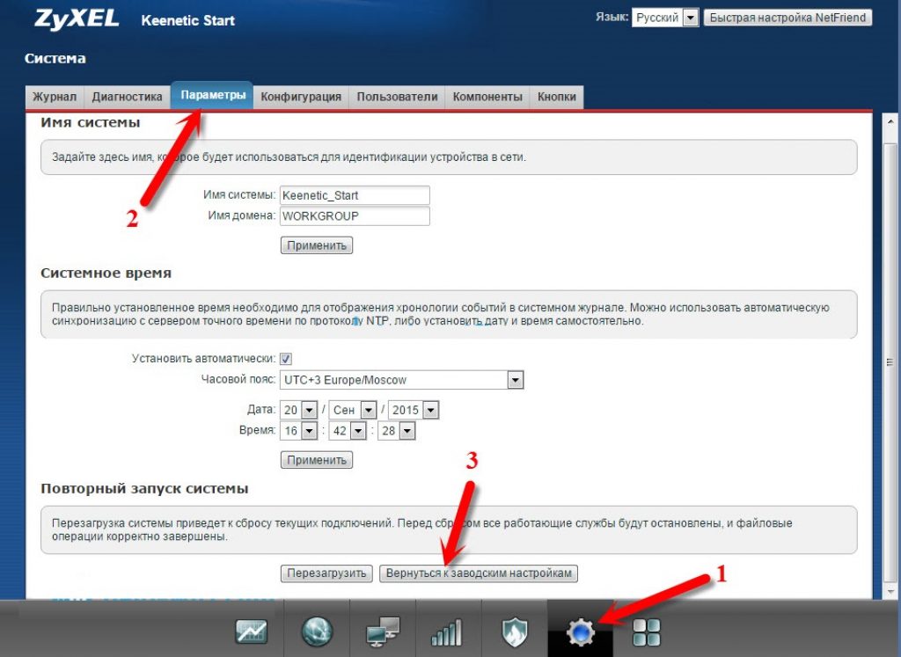Click the Повторный запуск системы heading
The width and height of the screenshot is (901, 657).
point(144,489)
